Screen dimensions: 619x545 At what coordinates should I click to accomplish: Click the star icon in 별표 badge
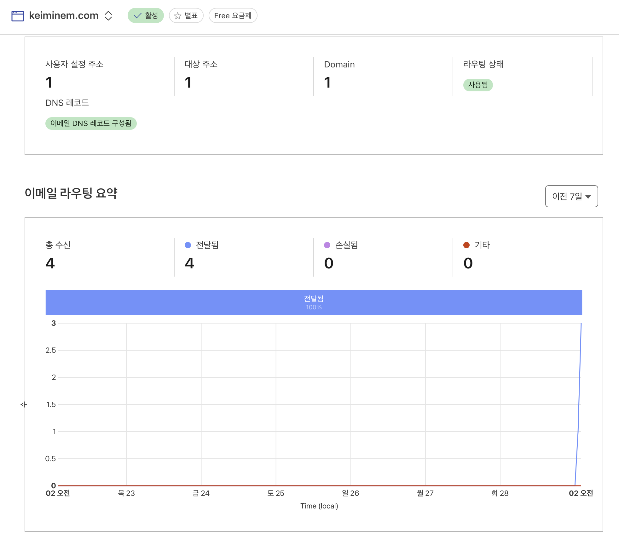[x=178, y=16]
